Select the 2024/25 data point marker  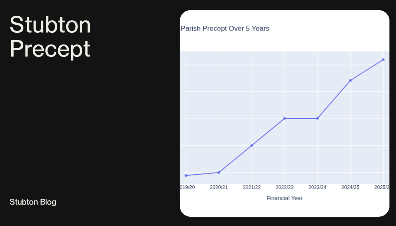pyautogui.click(x=350, y=81)
